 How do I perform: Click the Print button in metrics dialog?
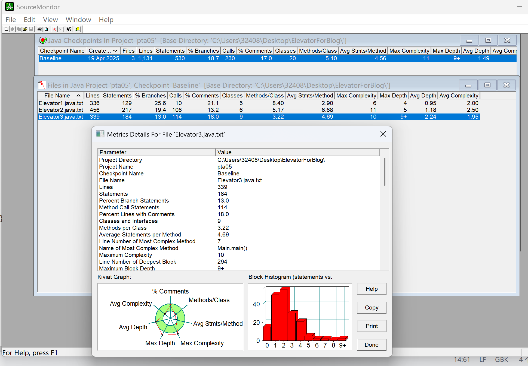372,326
